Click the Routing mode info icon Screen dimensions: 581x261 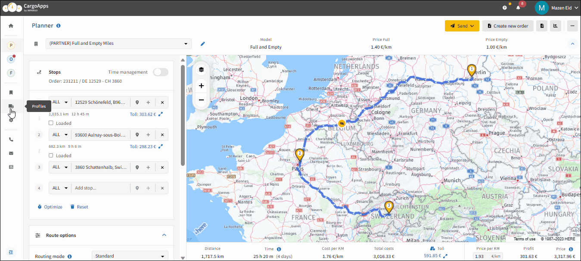click(x=69, y=256)
